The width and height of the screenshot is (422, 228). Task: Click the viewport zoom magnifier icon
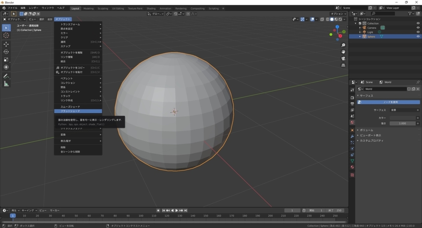tap(343, 45)
